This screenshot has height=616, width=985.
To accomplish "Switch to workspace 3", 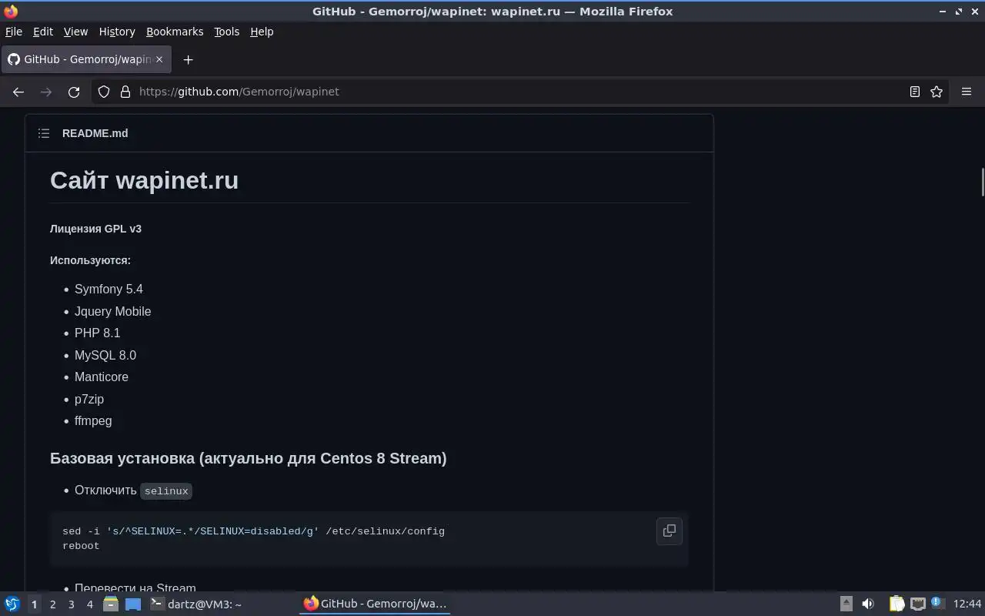I will [x=71, y=604].
